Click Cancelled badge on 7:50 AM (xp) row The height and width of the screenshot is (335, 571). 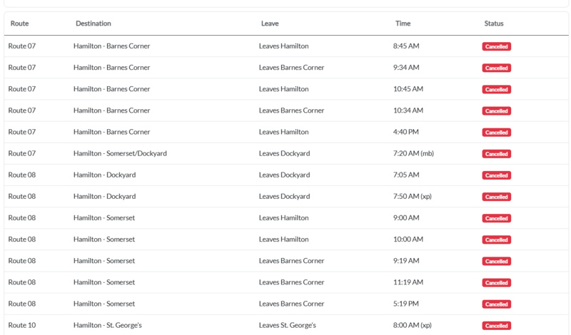496,197
